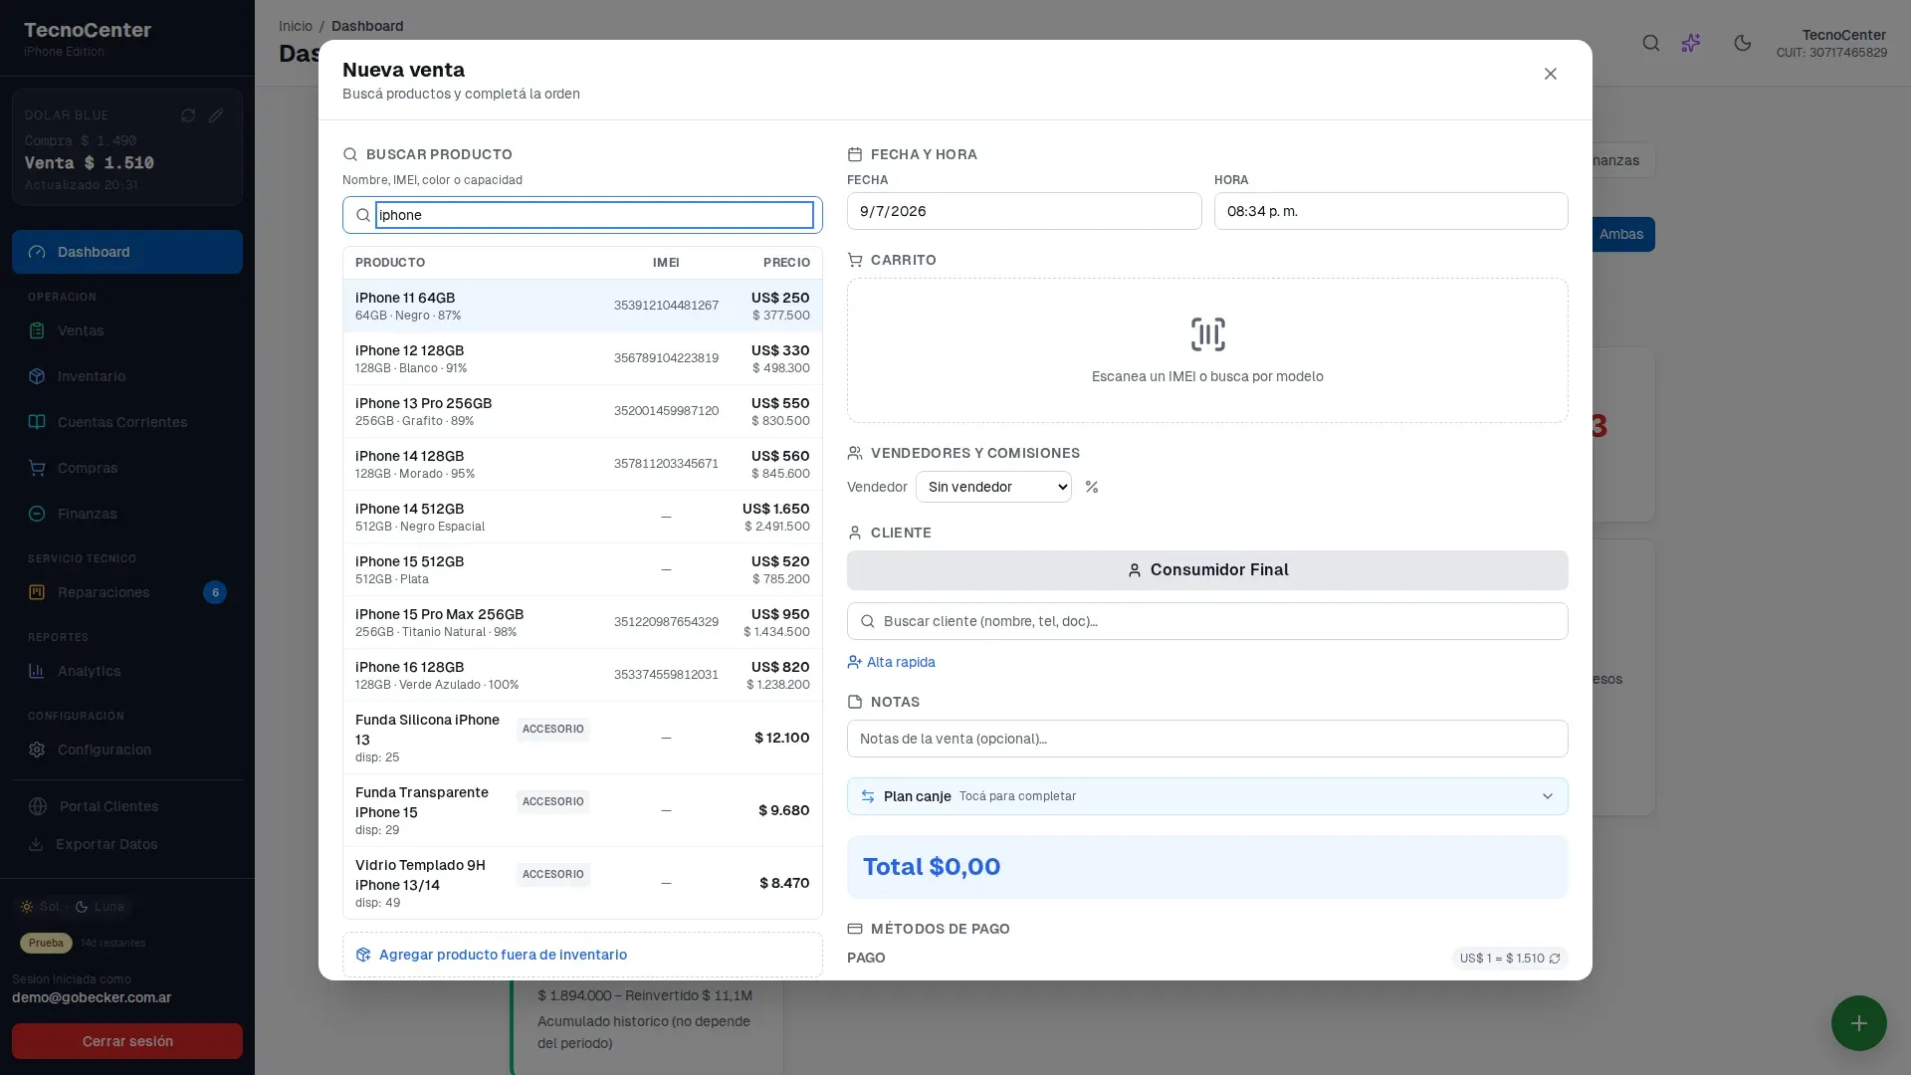1911x1075 pixels.
Task: Click the Buscar cliente search field
Action: pyautogui.click(x=1207, y=621)
